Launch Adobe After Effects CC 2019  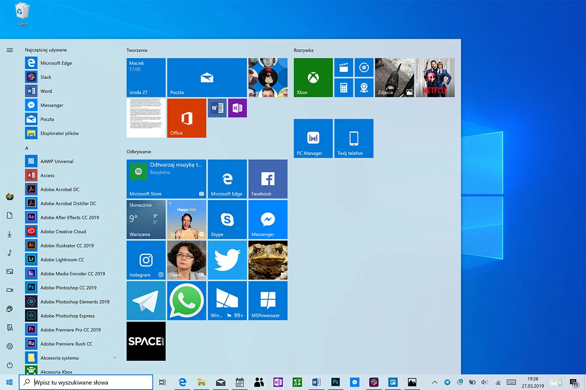pyautogui.click(x=71, y=217)
